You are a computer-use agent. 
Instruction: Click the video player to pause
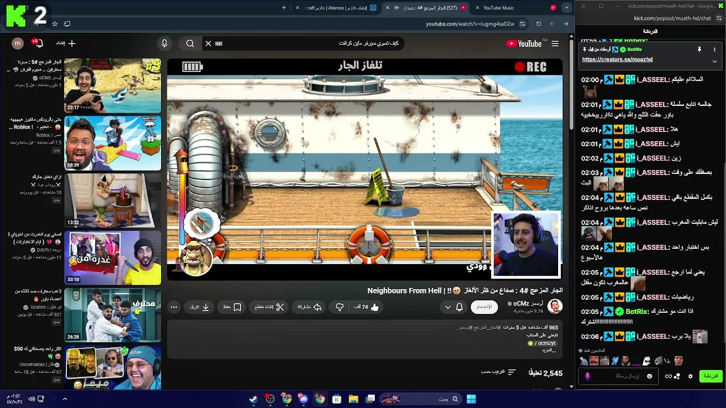click(x=365, y=169)
